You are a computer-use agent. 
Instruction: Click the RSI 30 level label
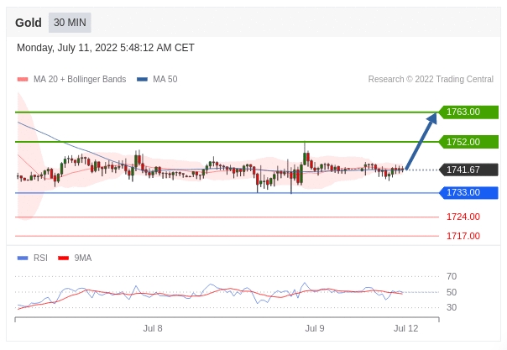coord(452,307)
